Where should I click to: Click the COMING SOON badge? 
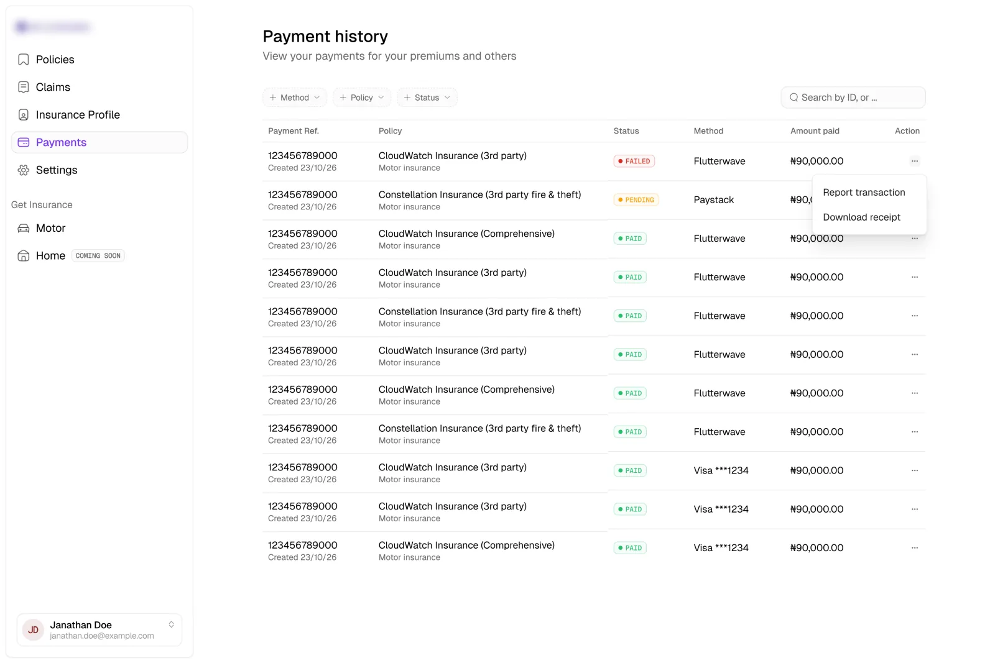point(98,256)
